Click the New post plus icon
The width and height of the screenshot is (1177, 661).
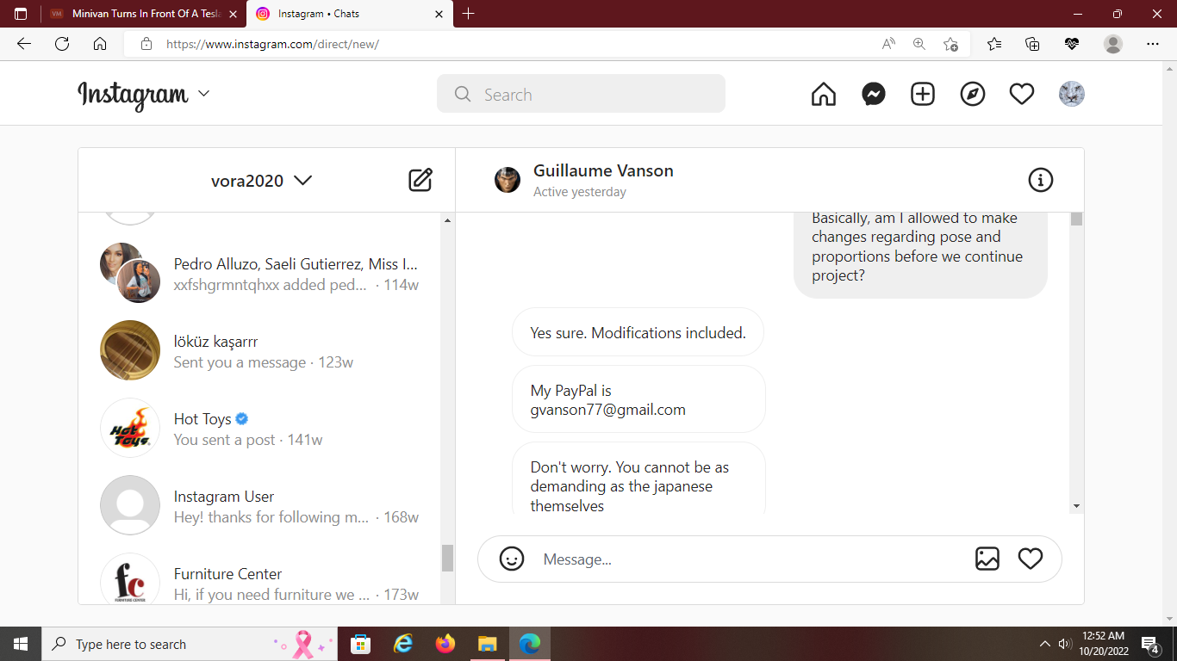pos(923,94)
